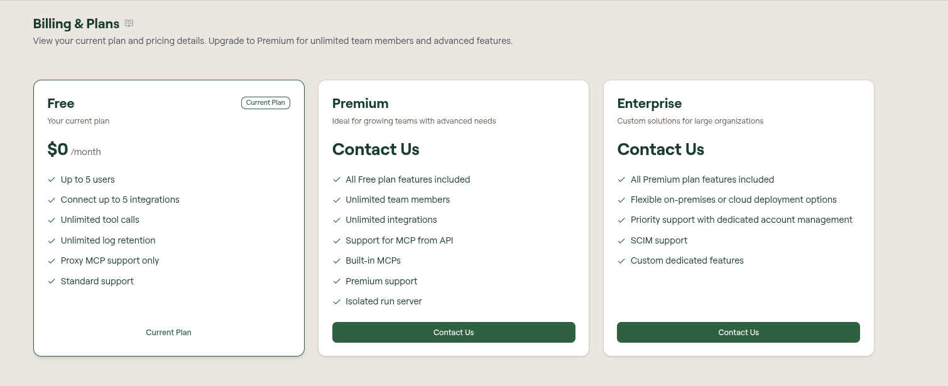Click the checkmark beside SCIM support
Image resolution: width=948 pixels, height=386 pixels.
(622, 240)
